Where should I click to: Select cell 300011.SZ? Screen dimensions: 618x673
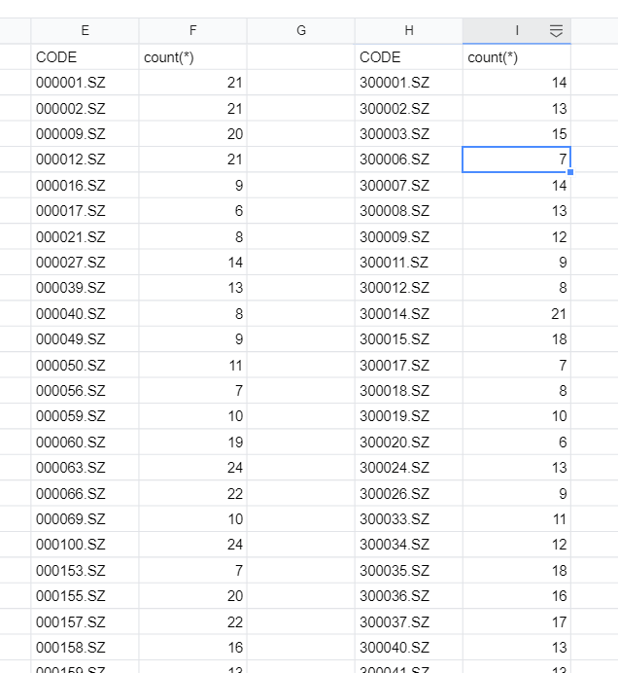pyautogui.click(x=409, y=263)
